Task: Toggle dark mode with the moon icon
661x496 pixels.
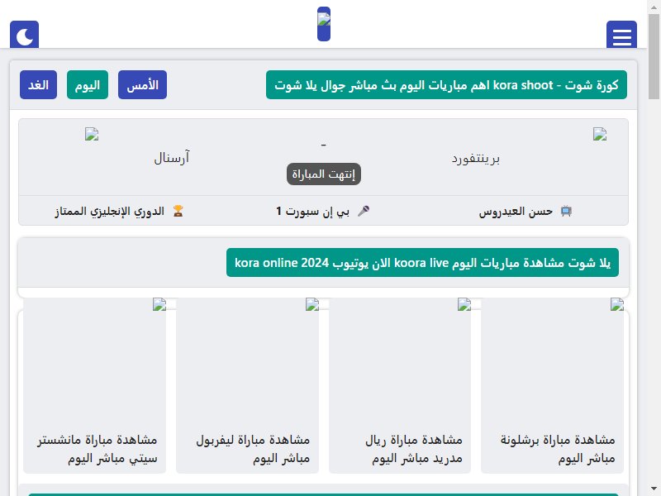Action: pyautogui.click(x=25, y=35)
